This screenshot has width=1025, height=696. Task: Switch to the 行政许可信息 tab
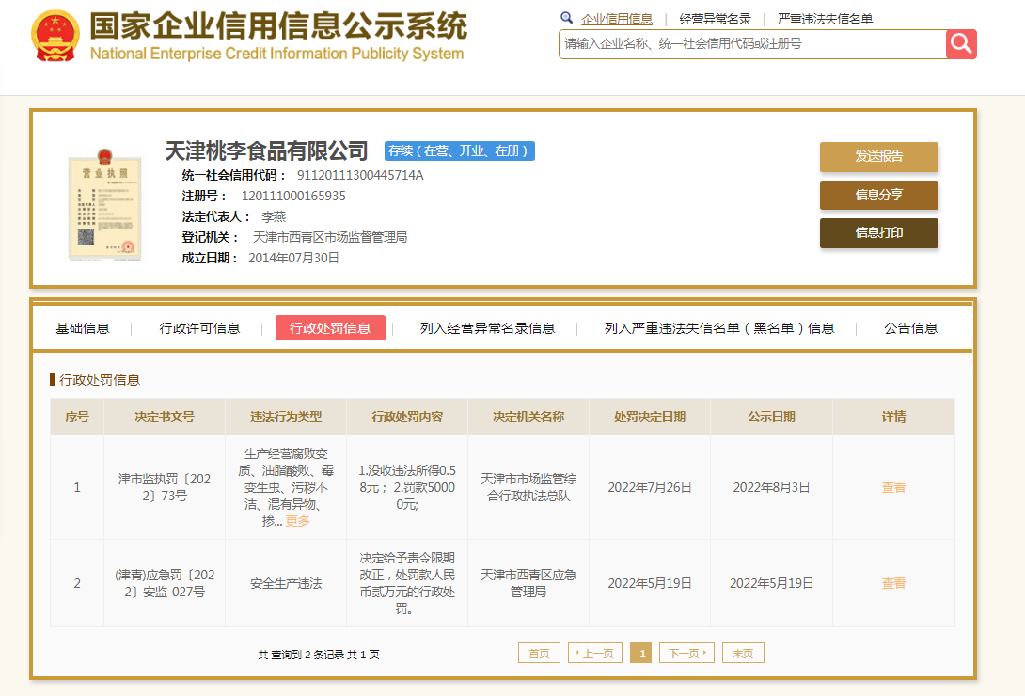tap(199, 328)
